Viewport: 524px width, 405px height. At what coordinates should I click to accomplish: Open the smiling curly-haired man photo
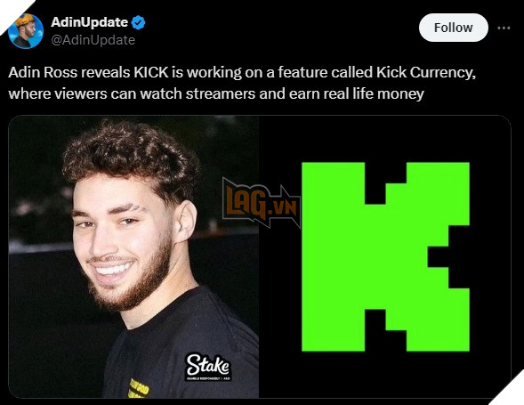[133, 256]
